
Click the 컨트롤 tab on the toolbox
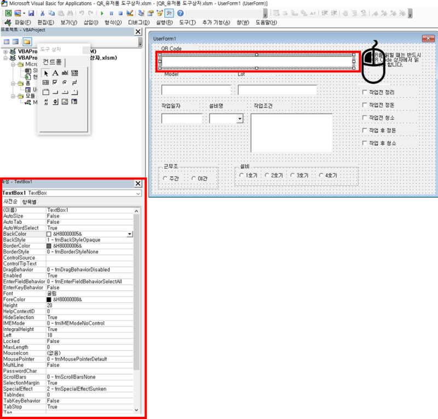[x=53, y=62]
